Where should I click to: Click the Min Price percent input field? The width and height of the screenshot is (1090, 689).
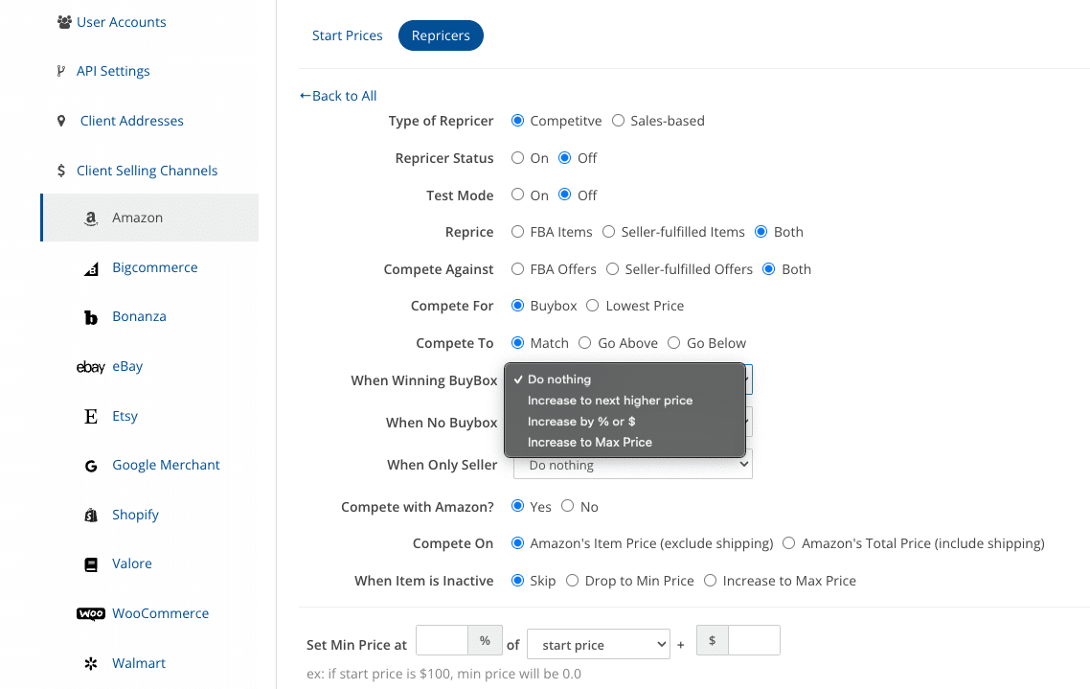click(x=443, y=640)
